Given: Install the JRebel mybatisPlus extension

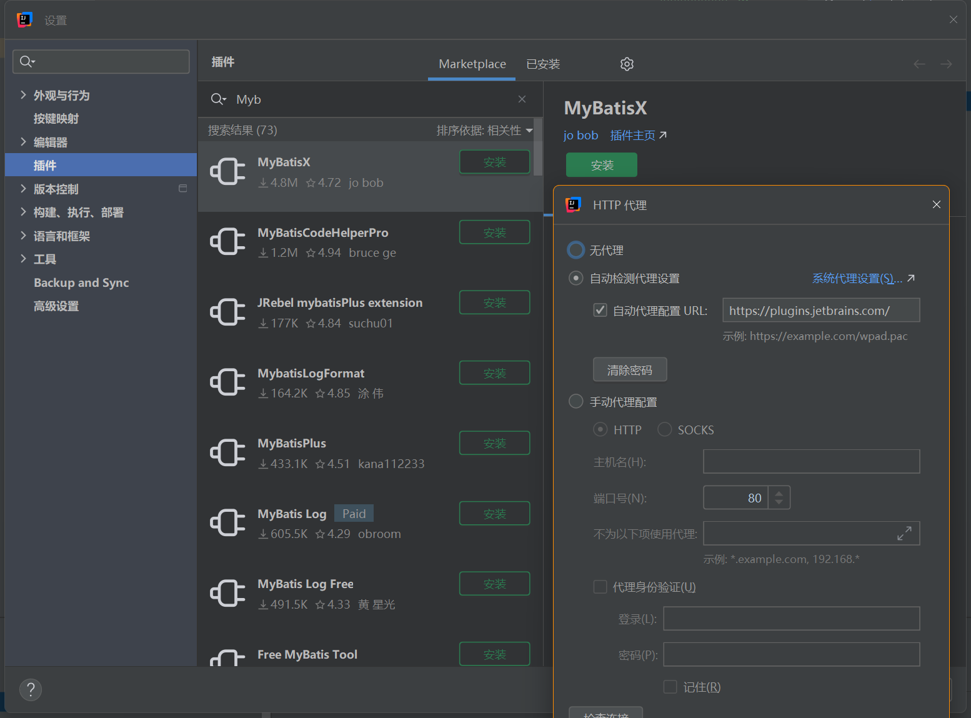Looking at the screenshot, I should [494, 302].
